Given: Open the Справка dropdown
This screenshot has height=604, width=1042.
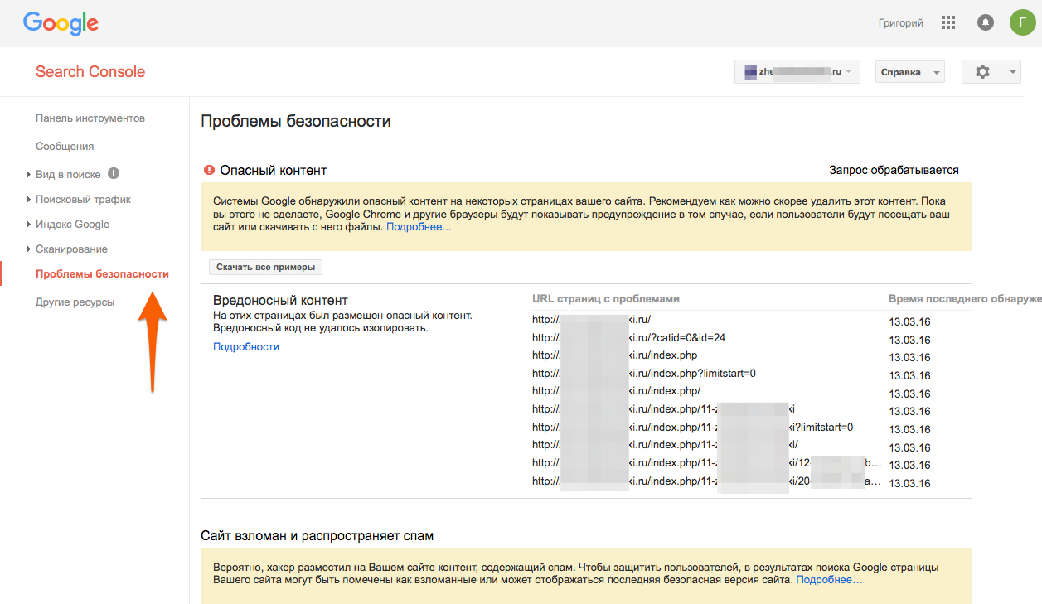Looking at the screenshot, I should [909, 72].
